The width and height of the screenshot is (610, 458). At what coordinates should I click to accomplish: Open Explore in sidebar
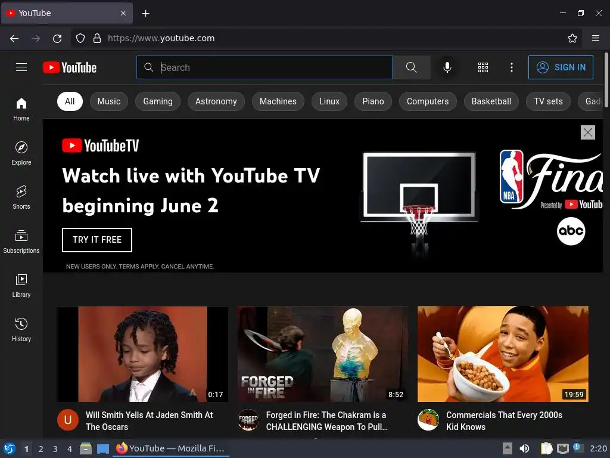pyautogui.click(x=21, y=153)
